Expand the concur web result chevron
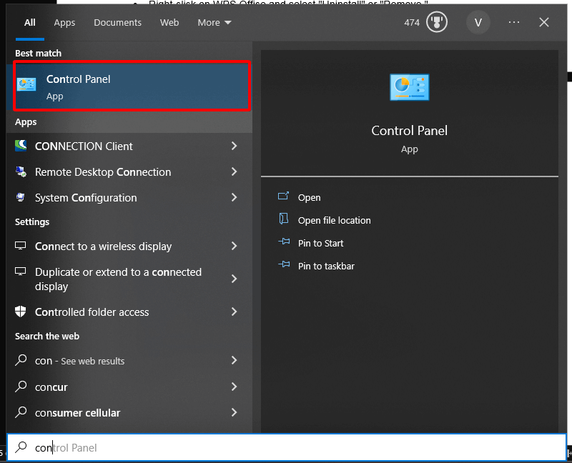The width and height of the screenshot is (572, 463). (x=234, y=387)
